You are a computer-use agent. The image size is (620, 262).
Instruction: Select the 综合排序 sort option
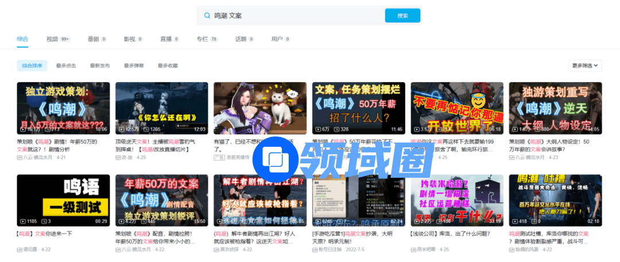pyautogui.click(x=32, y=66)
